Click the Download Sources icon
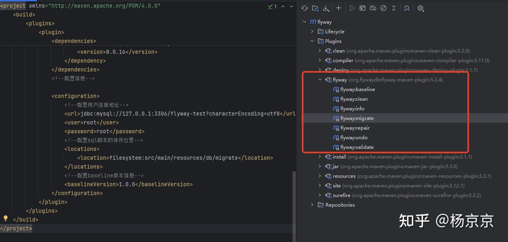The image size is (508, 242). 326,8
